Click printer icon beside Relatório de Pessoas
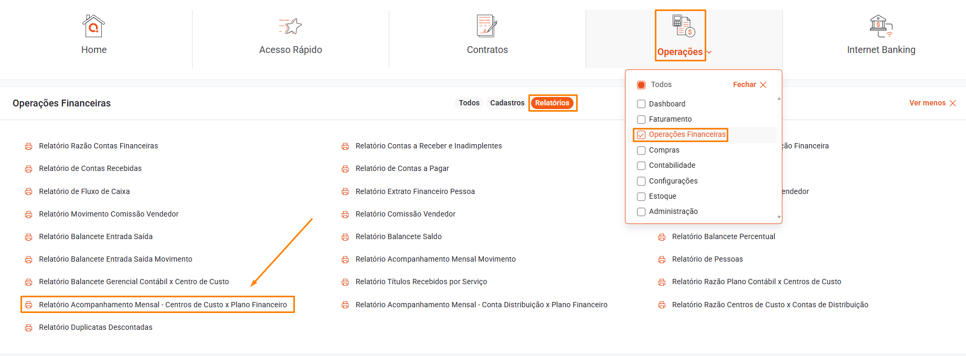Screen dimensions: 966x356 [x=662, y=260]
